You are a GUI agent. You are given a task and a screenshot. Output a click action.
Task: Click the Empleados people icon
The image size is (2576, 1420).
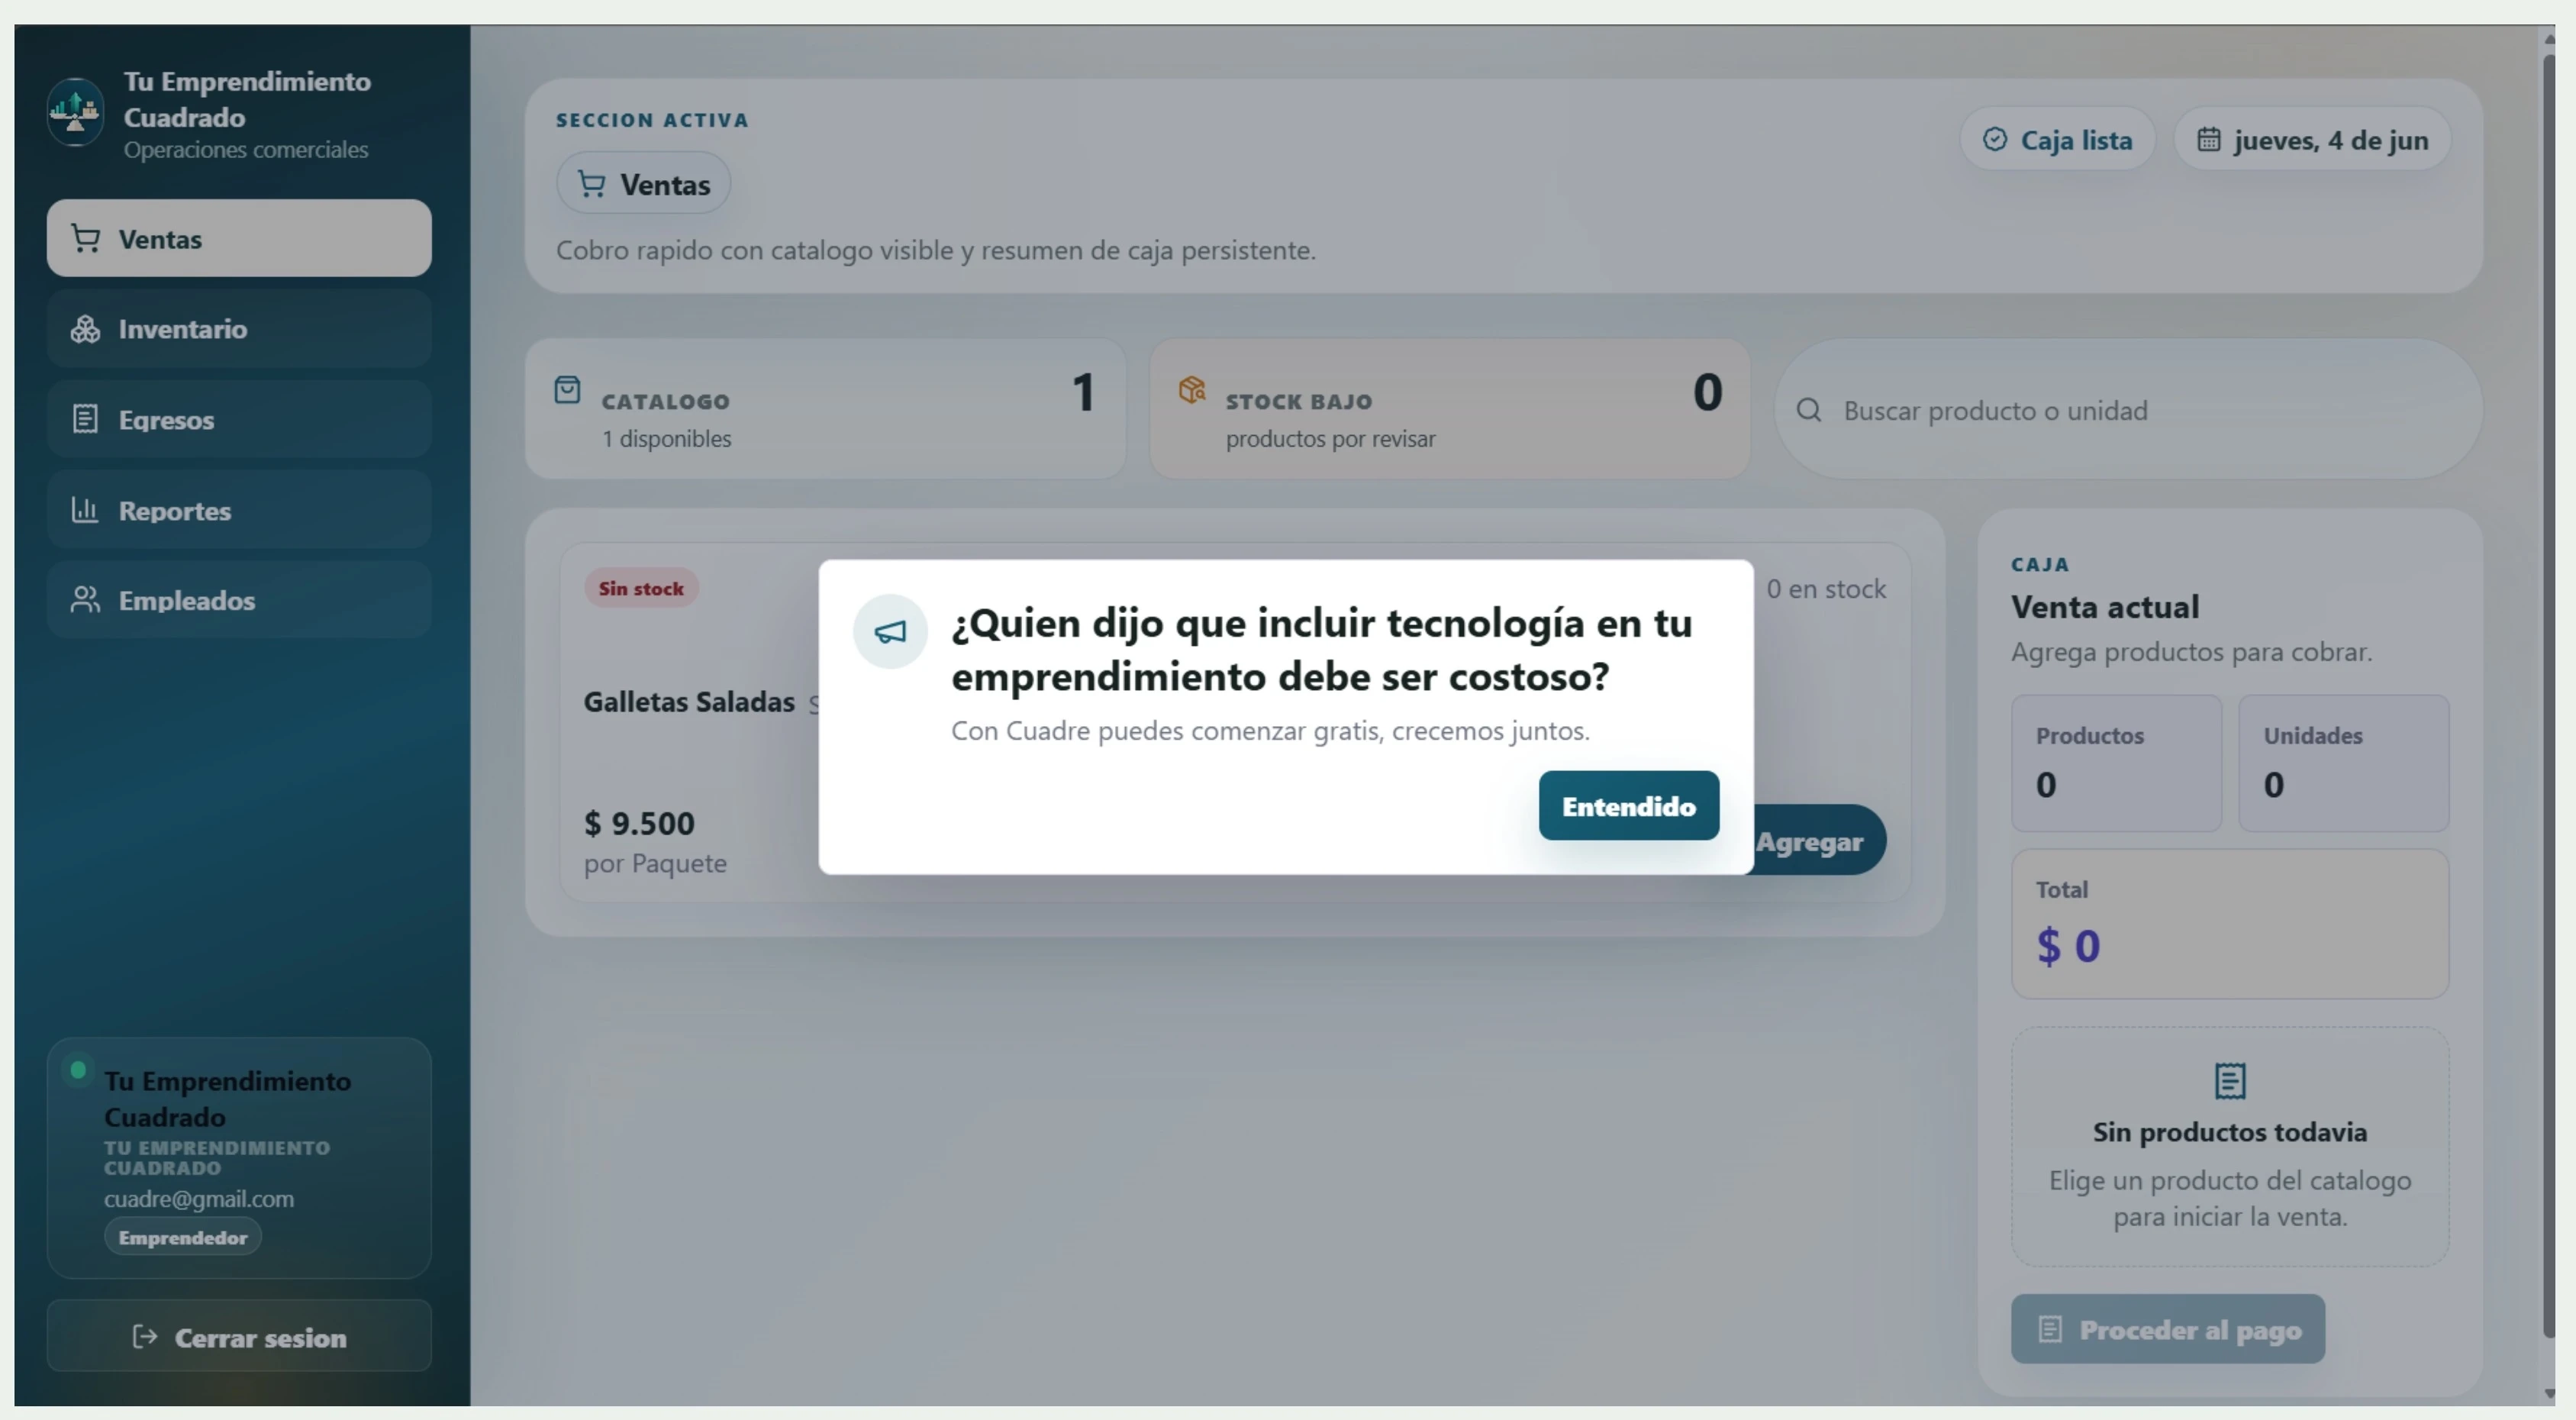point(85,600)
